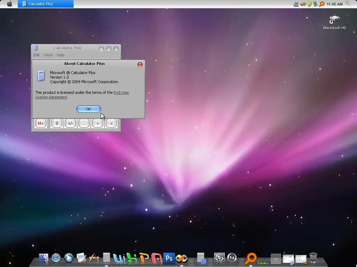Launch Microsoft Access from the dock
357x267 pixels.
click(157, 258)
